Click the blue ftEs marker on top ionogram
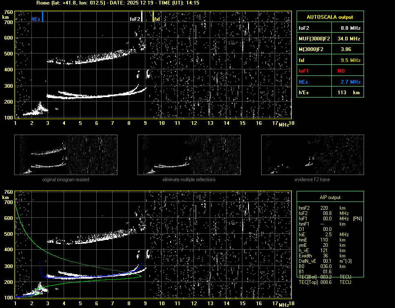The image size is (395, 308). coord(42,17)
